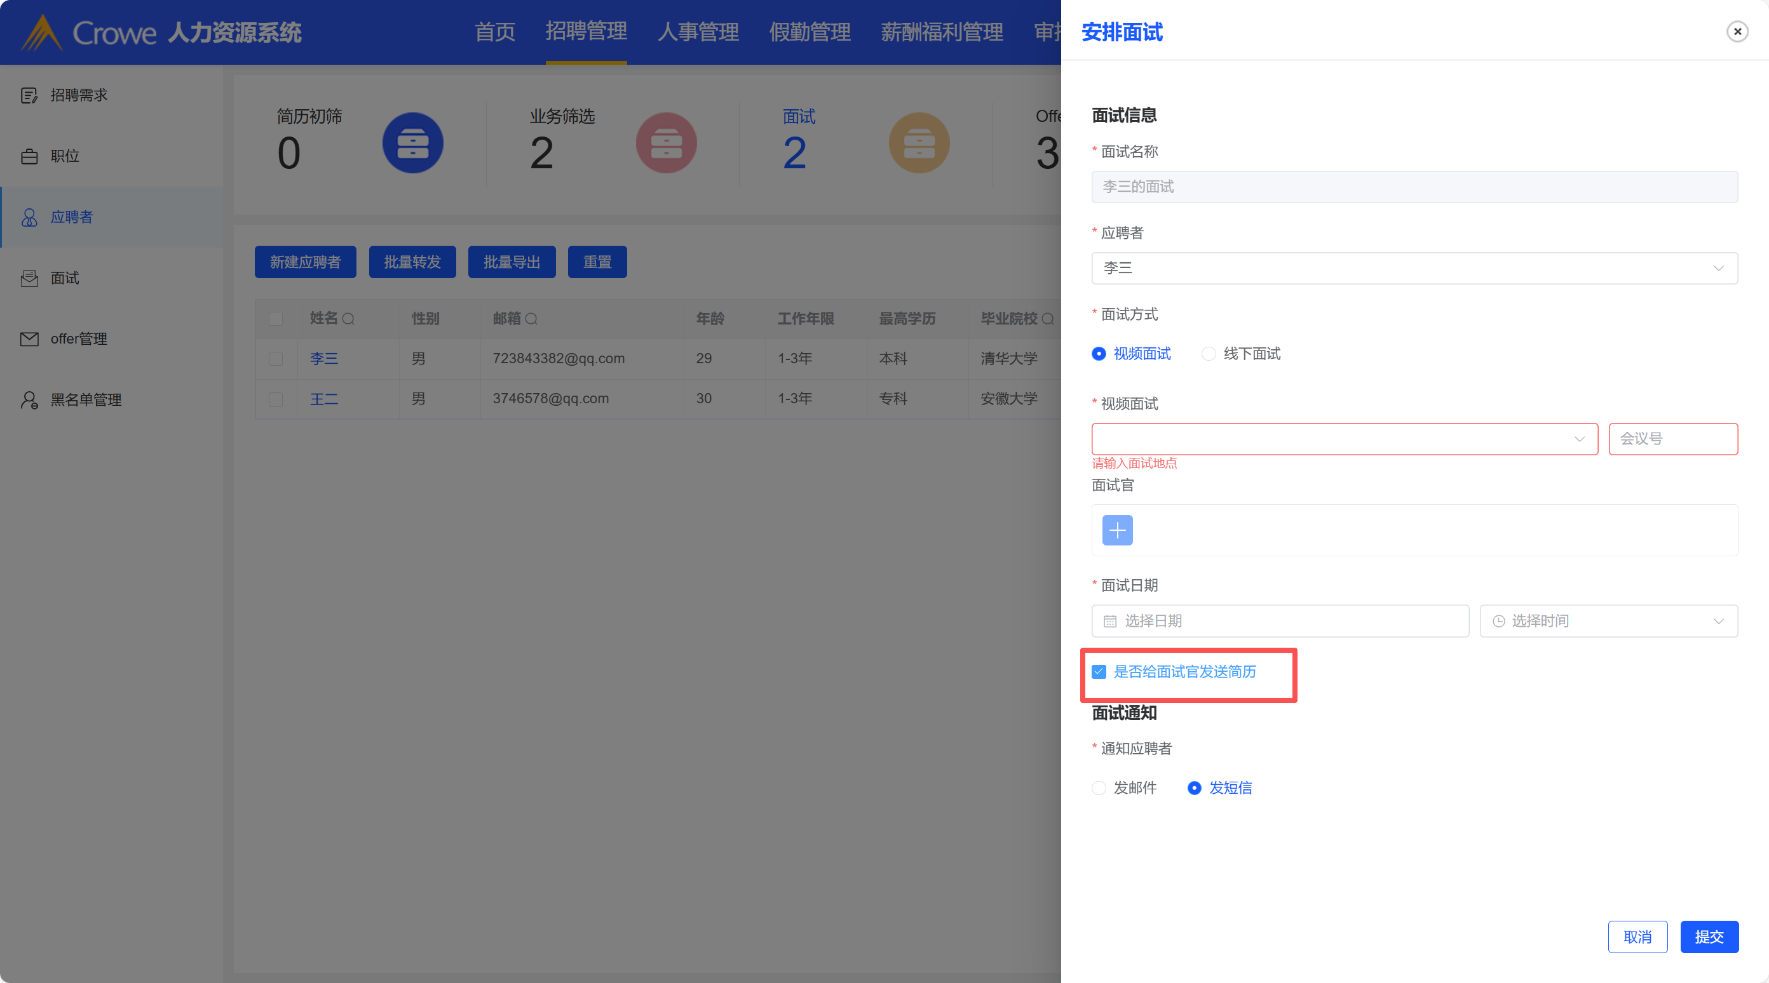This screenshot has width=1769, height=983.
Task: Click the blue plus icon to add interviewer
Action: point(1117,530)
